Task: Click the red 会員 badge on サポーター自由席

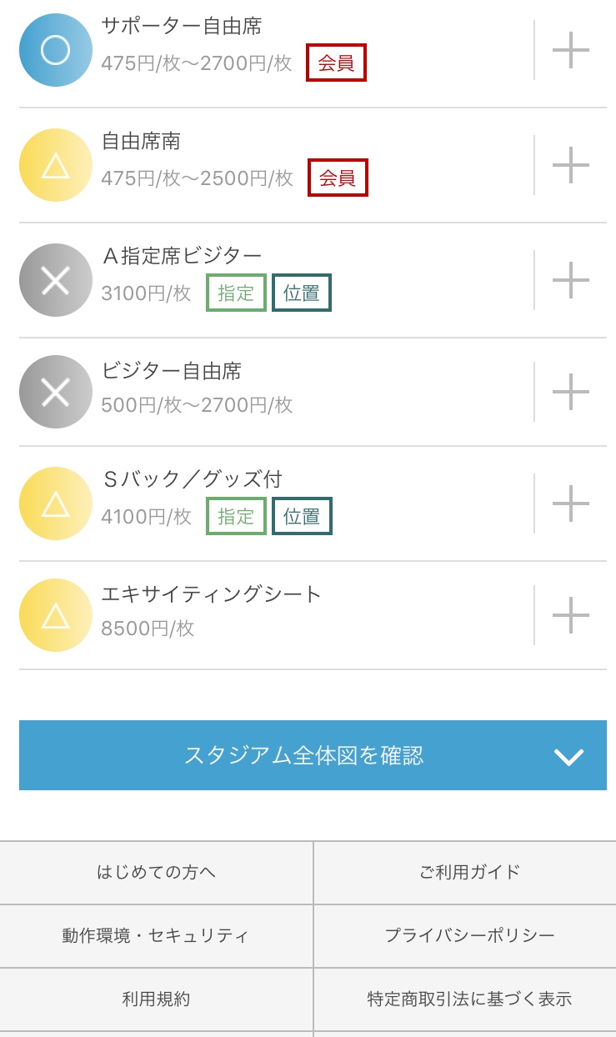Action: click(336, 63)
